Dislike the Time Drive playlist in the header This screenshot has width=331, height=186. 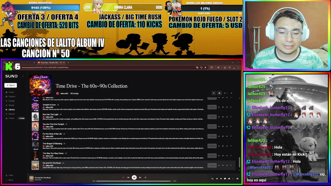[231, 93]
